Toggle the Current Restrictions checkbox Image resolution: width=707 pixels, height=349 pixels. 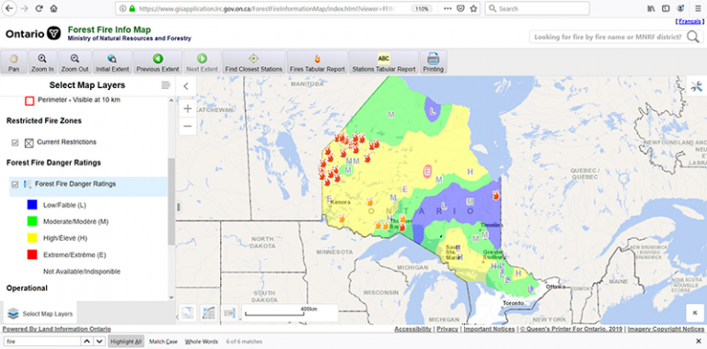15,142
